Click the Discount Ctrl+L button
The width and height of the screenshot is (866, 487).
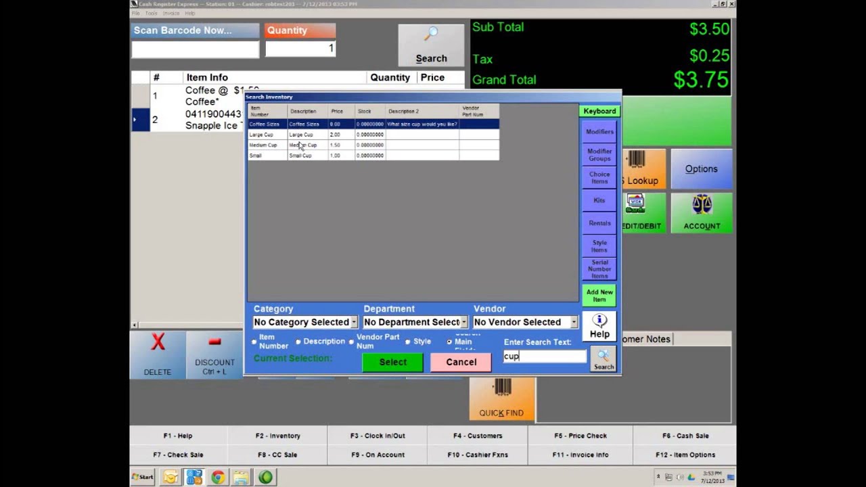tap(214, 354)
